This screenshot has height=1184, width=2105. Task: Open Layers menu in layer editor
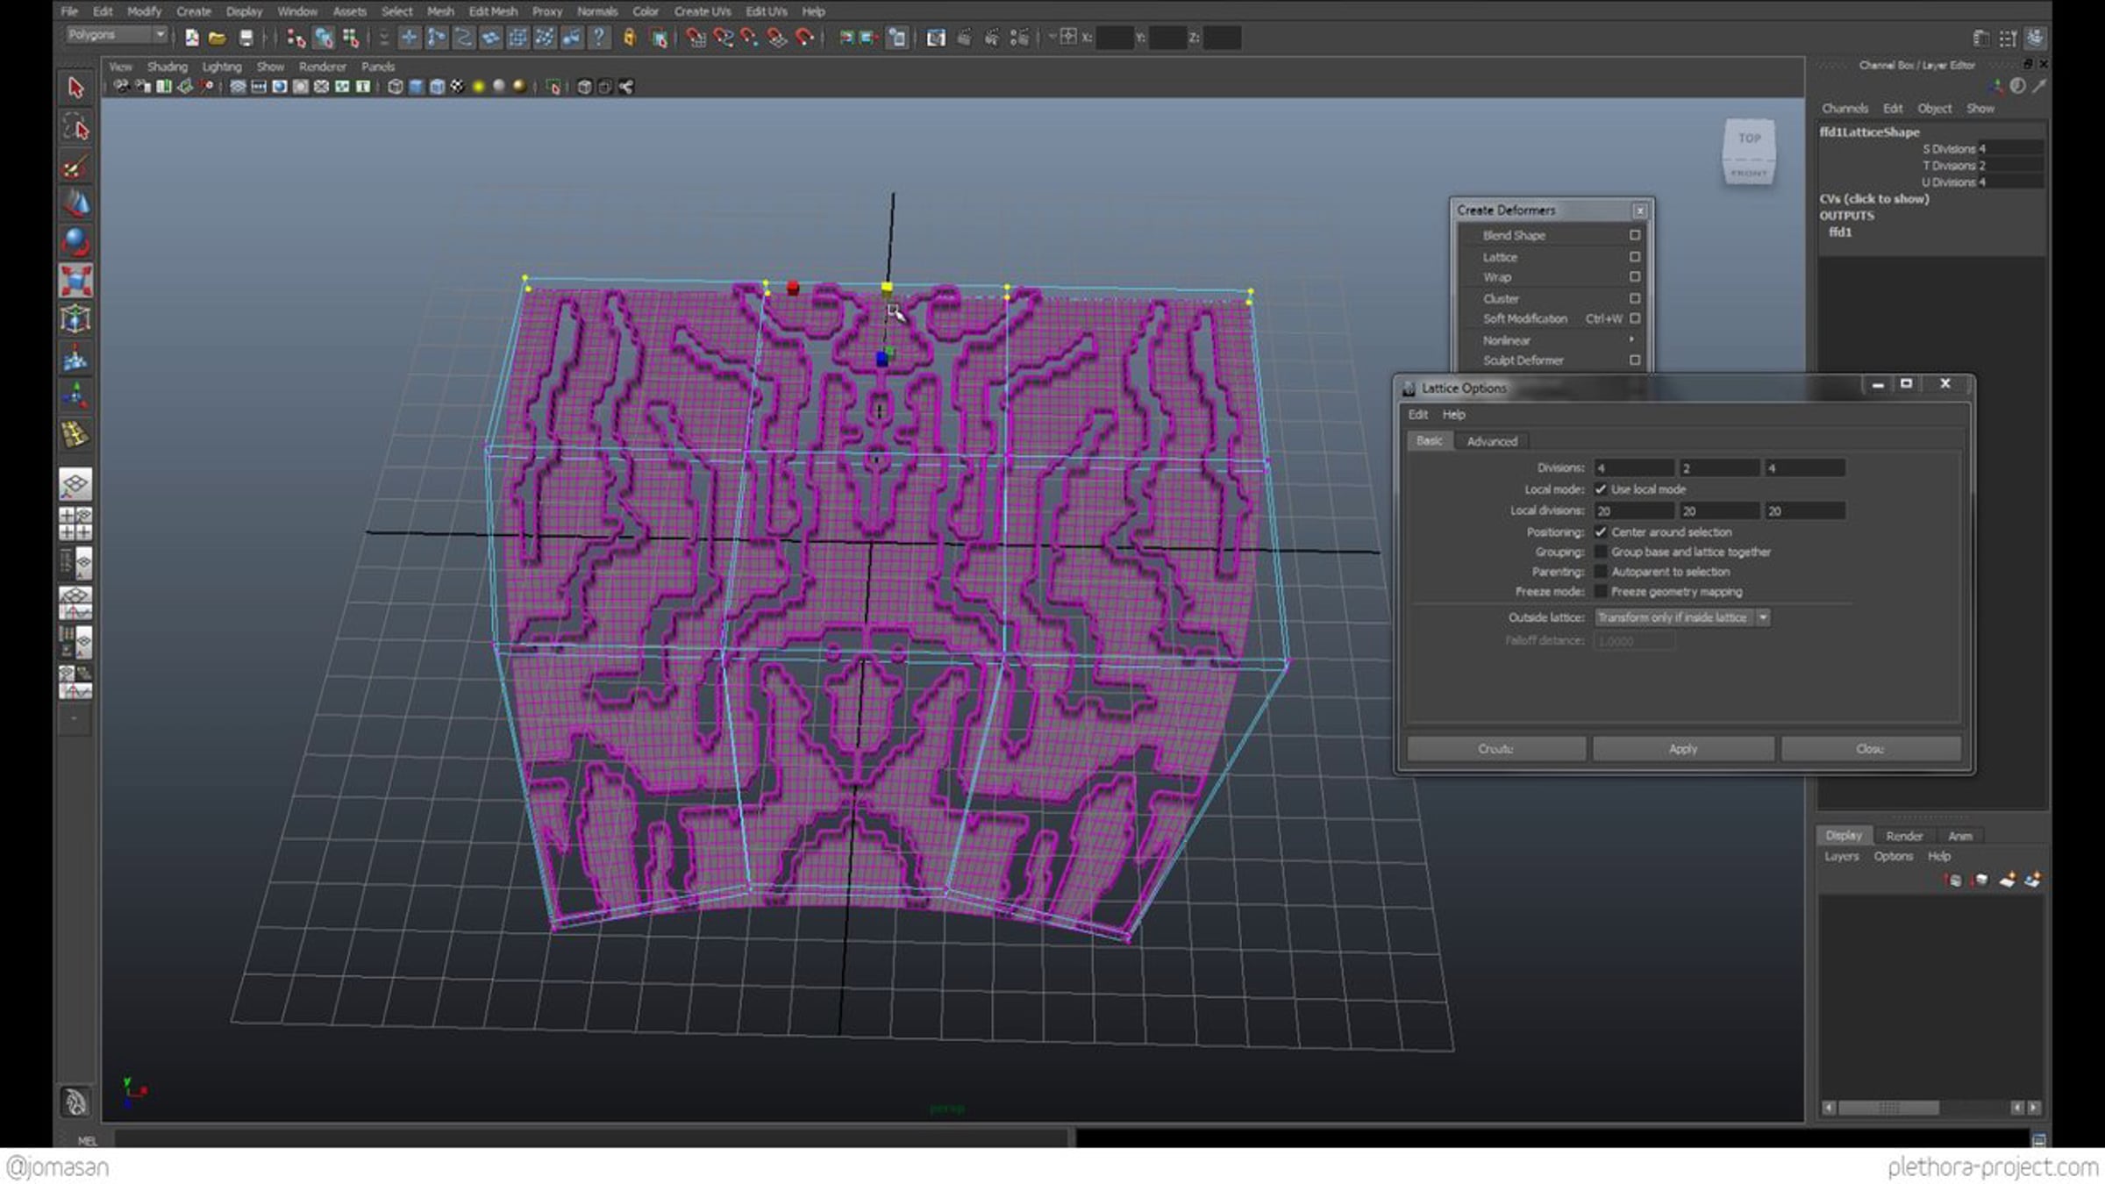(1841, 857)
